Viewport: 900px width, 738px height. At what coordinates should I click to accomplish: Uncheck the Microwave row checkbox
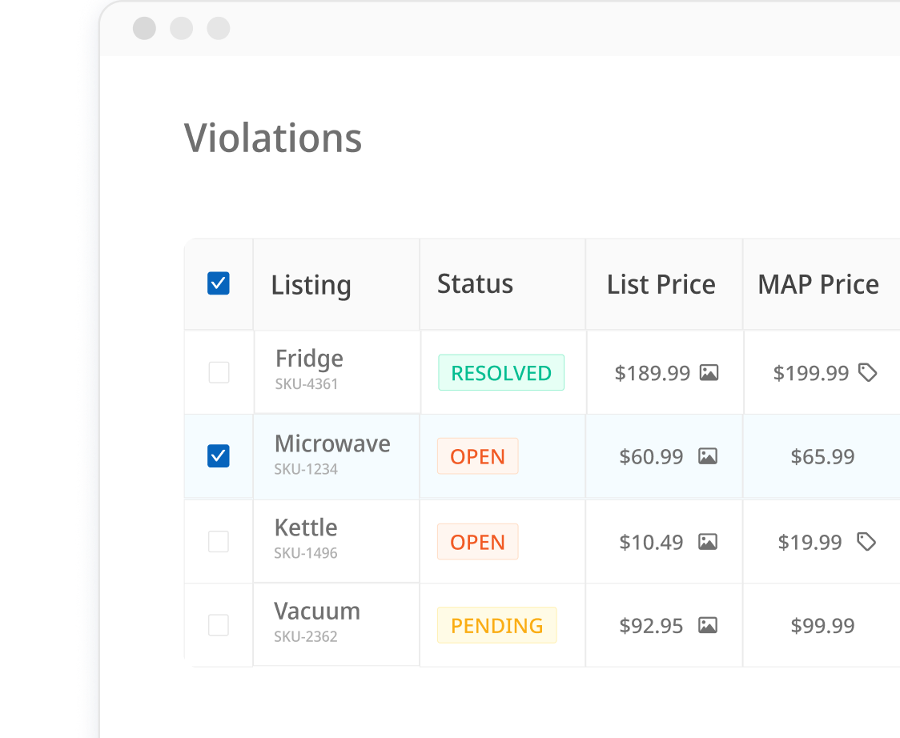[x=219, y=456]
